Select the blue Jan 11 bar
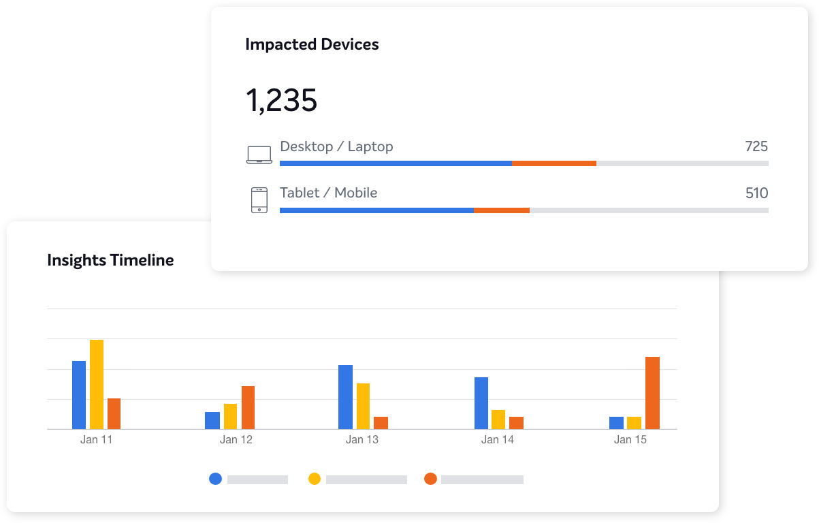The height and width of the screenshot is (523, 819). pos(79,395)
